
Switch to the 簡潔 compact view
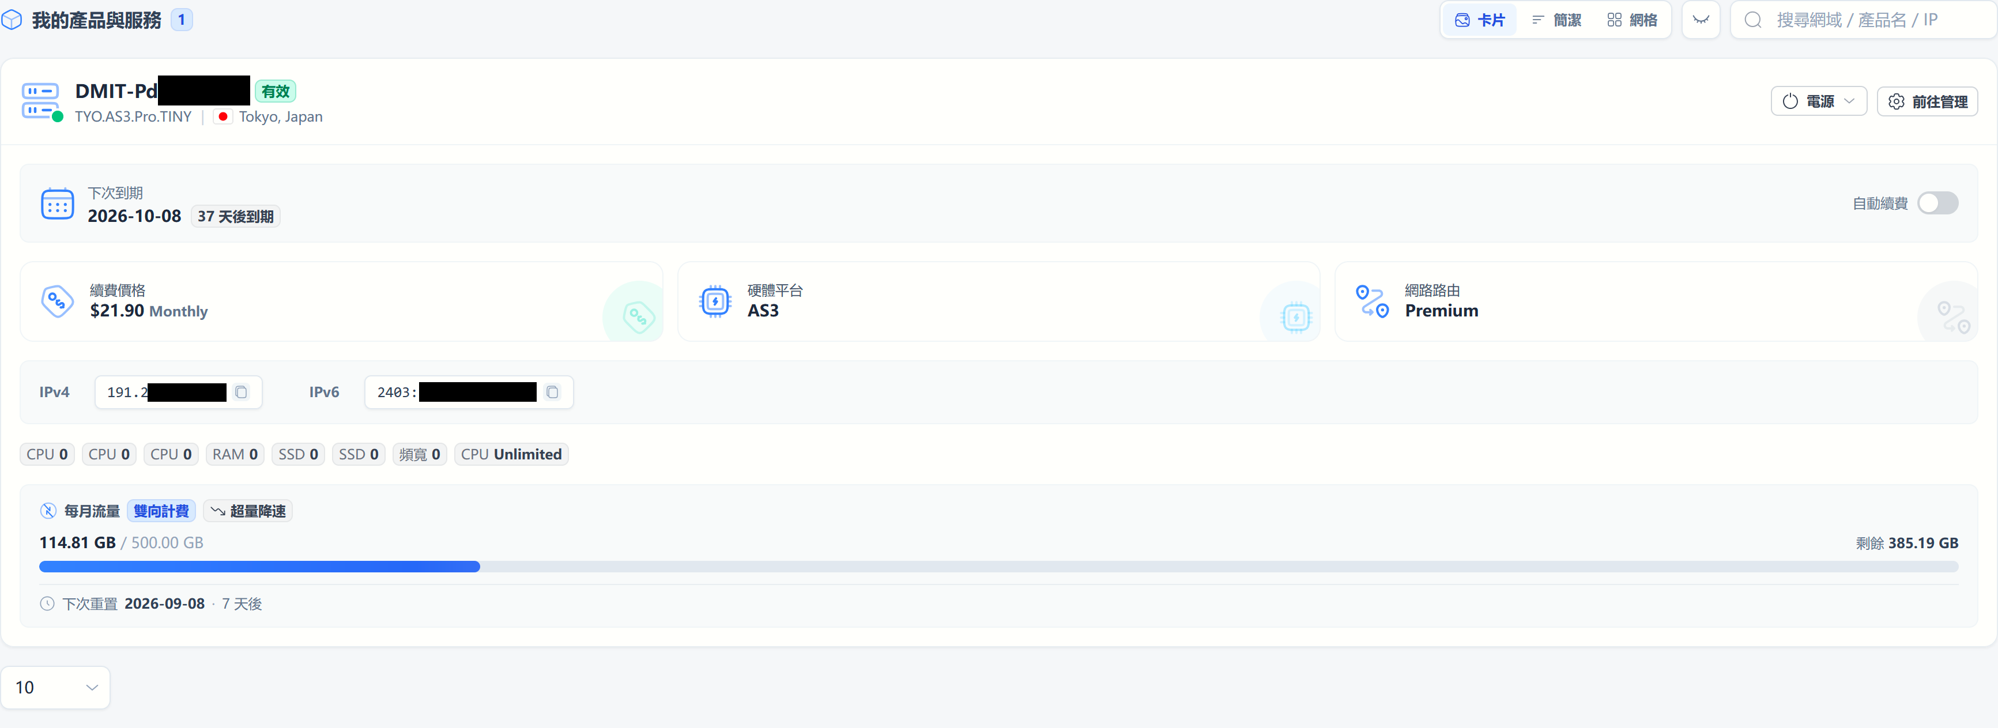pyautogui.click(x=1556, y=20)
